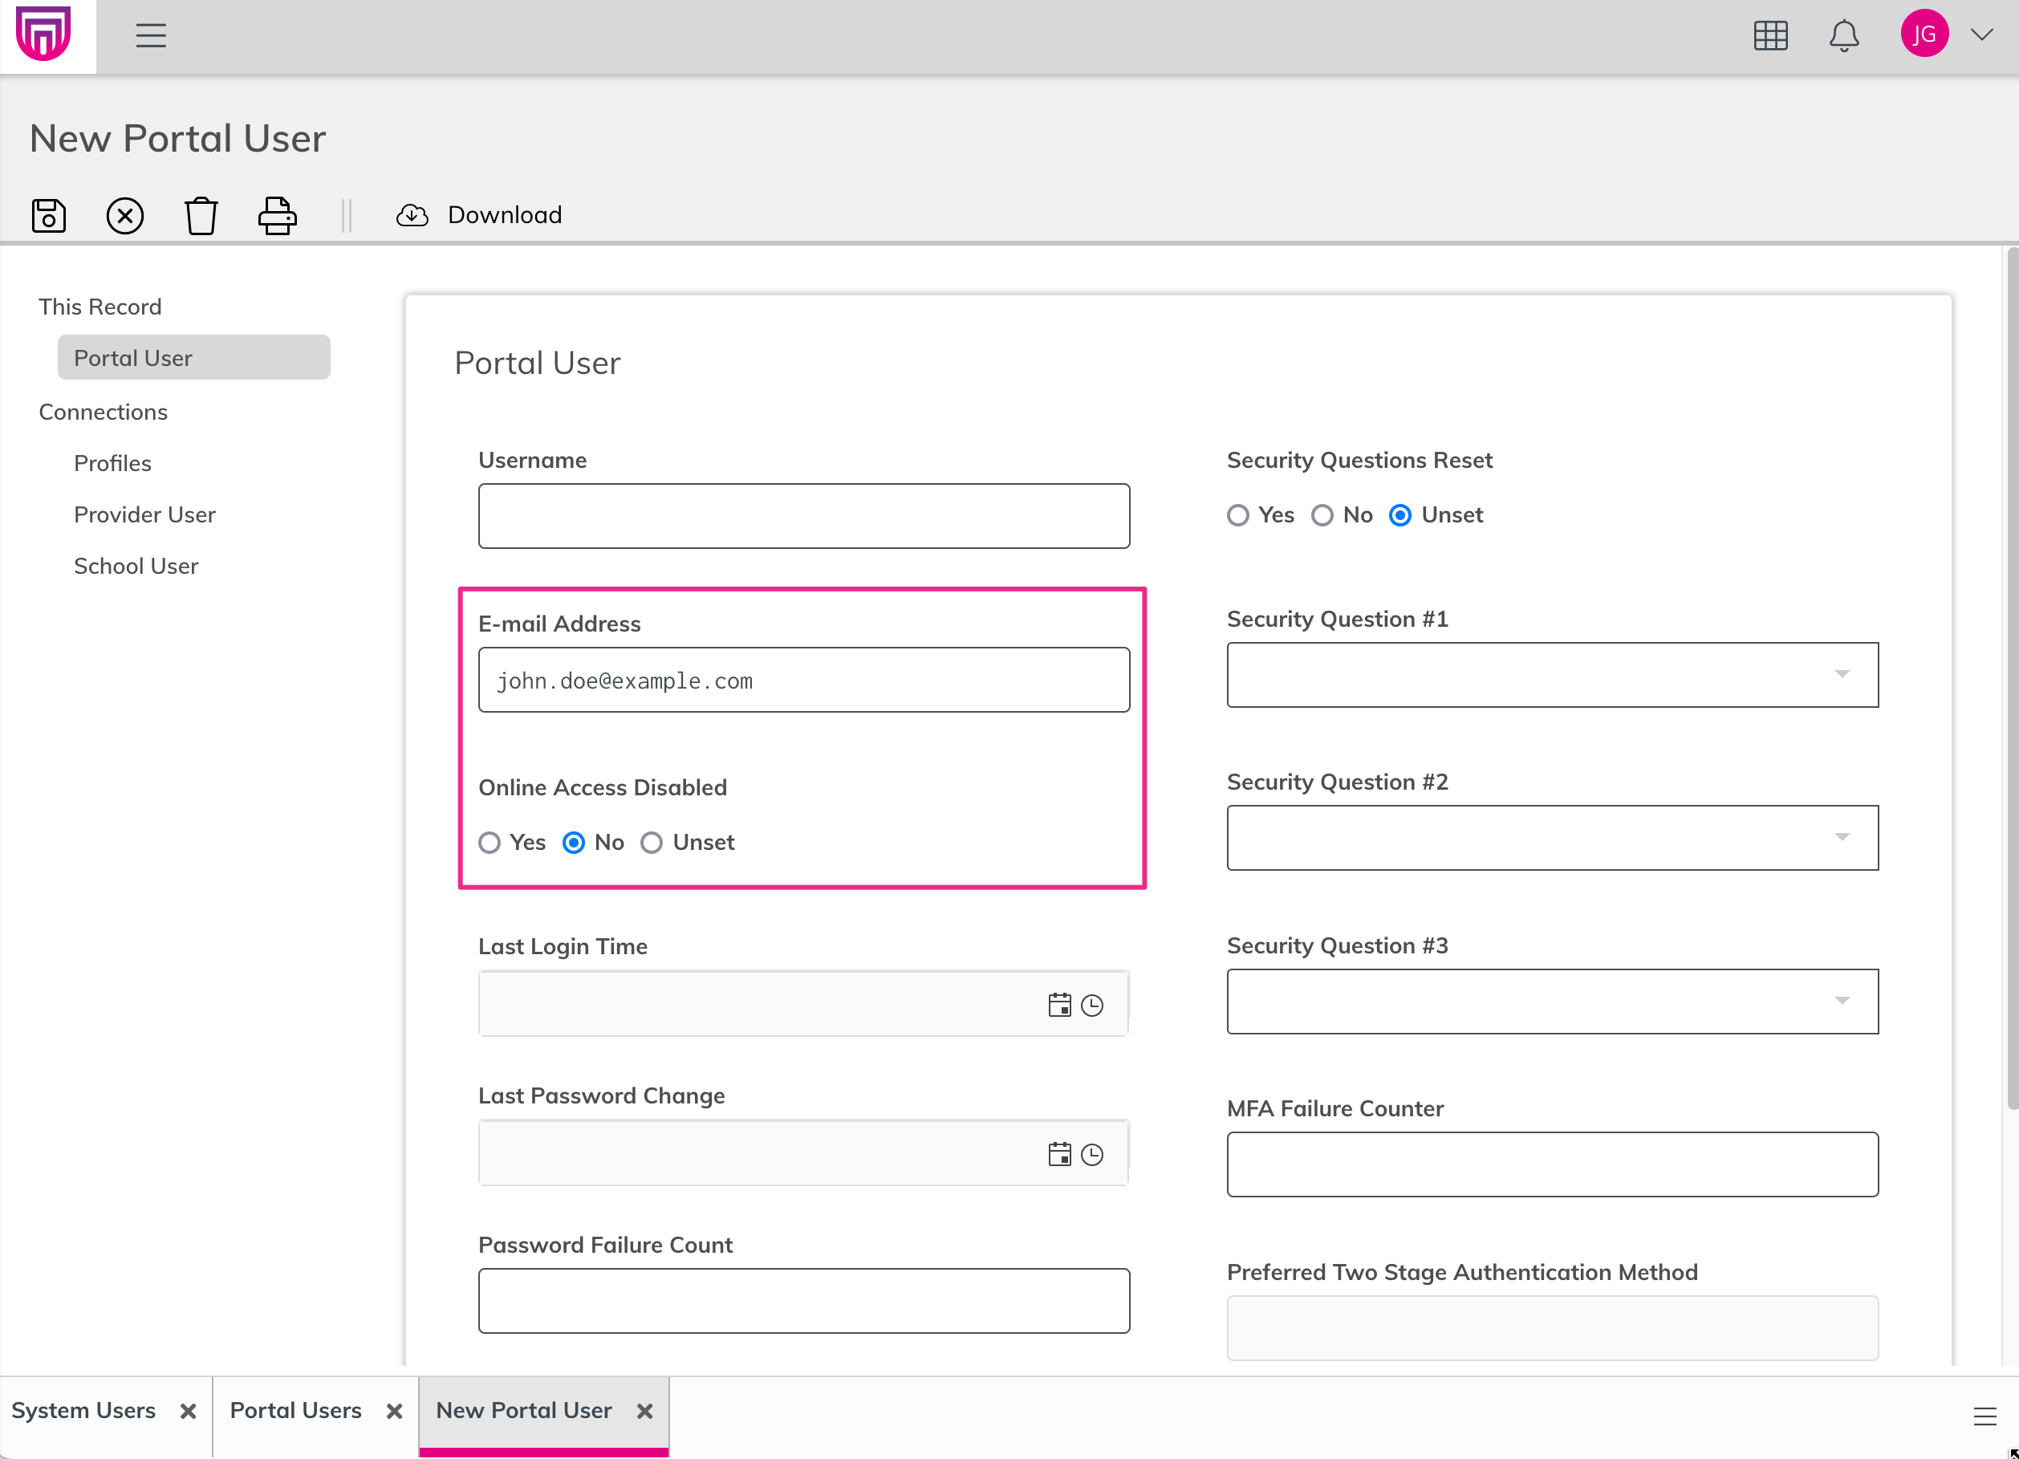The height and width of the screenshot is (1459, 2019).
Task: Open Profiles connection
Action: click(112, 463)
